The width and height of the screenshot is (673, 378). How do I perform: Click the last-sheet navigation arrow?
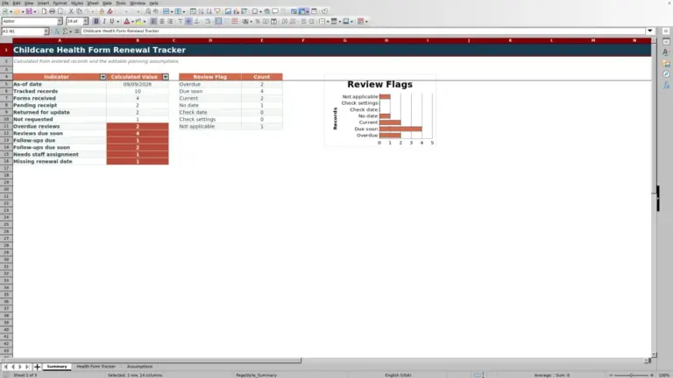[x=27, y=367]
